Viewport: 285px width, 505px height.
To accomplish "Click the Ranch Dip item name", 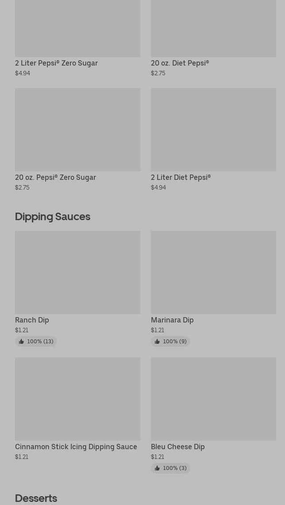I will (x=32, y=320).
